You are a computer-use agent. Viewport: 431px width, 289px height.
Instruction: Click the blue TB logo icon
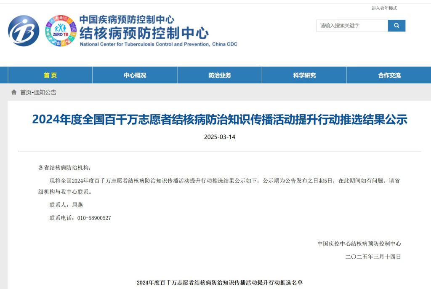(x=24, y=31)
